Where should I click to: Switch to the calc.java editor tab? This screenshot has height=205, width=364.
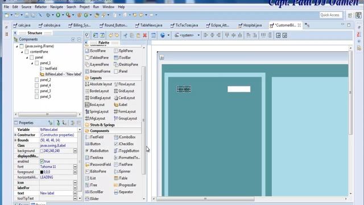click(22, 25)
